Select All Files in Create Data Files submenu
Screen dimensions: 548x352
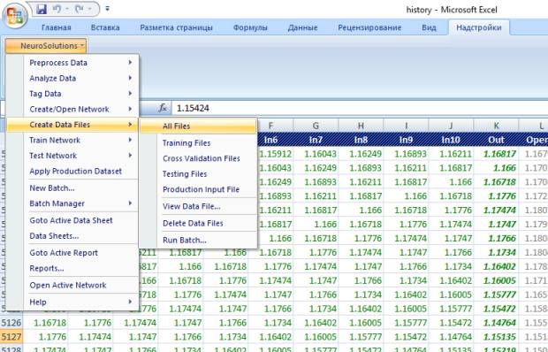(198, 126)
